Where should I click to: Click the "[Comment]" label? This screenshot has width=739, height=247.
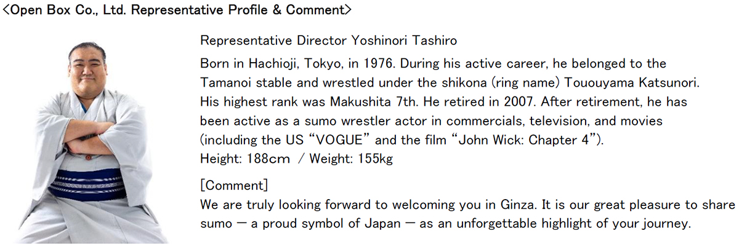(233, 184)
